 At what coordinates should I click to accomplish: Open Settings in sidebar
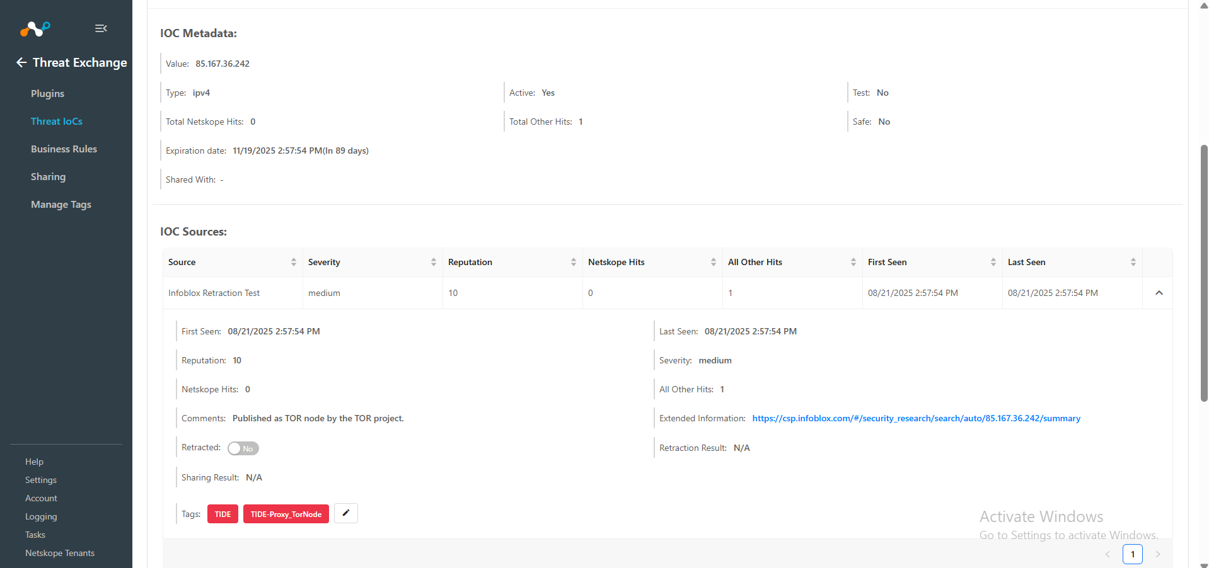pos(41,480)
